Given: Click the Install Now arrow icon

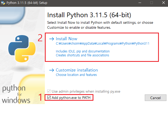Looking at the screenshot, I should coord(52,39).
